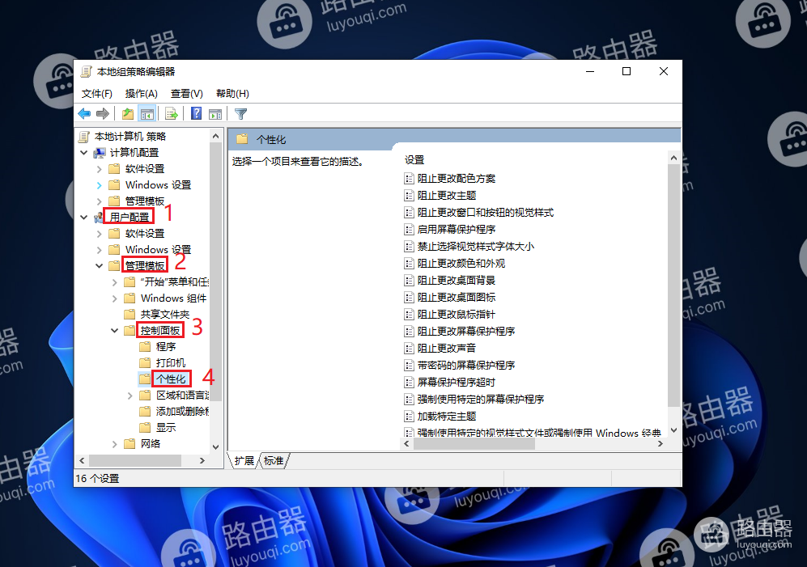
Task: Select the 阻止更改屏幕保护程序 setting
Action: [x=465, y=332]
